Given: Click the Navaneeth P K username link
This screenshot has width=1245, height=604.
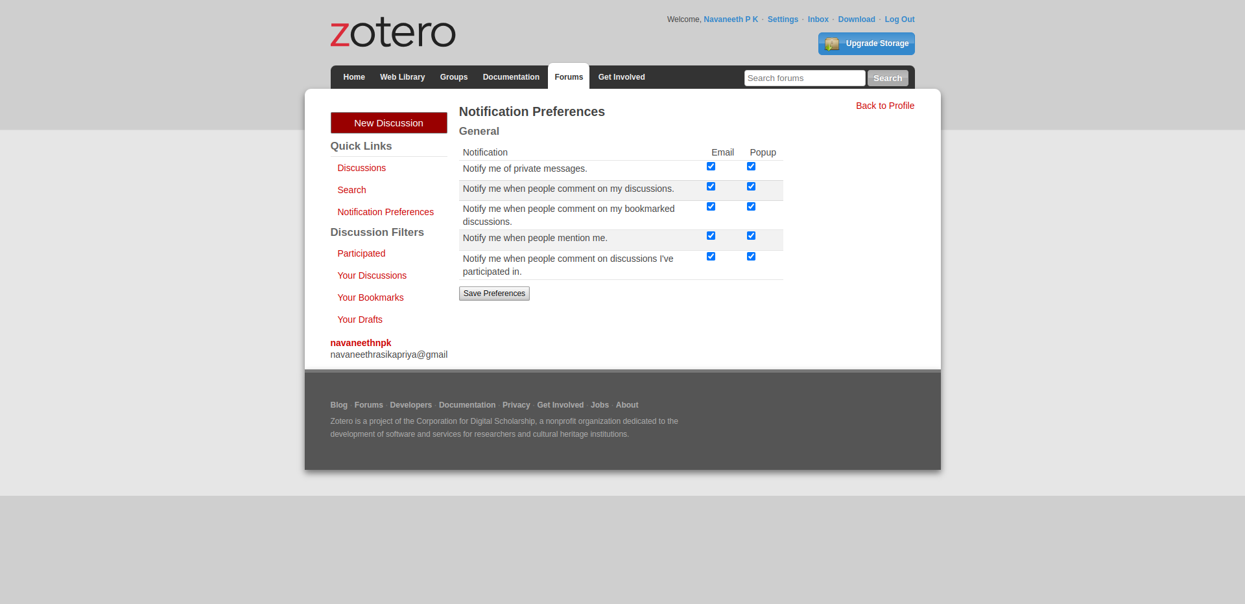Looking at the screenshot, I should tap(731, 19).
